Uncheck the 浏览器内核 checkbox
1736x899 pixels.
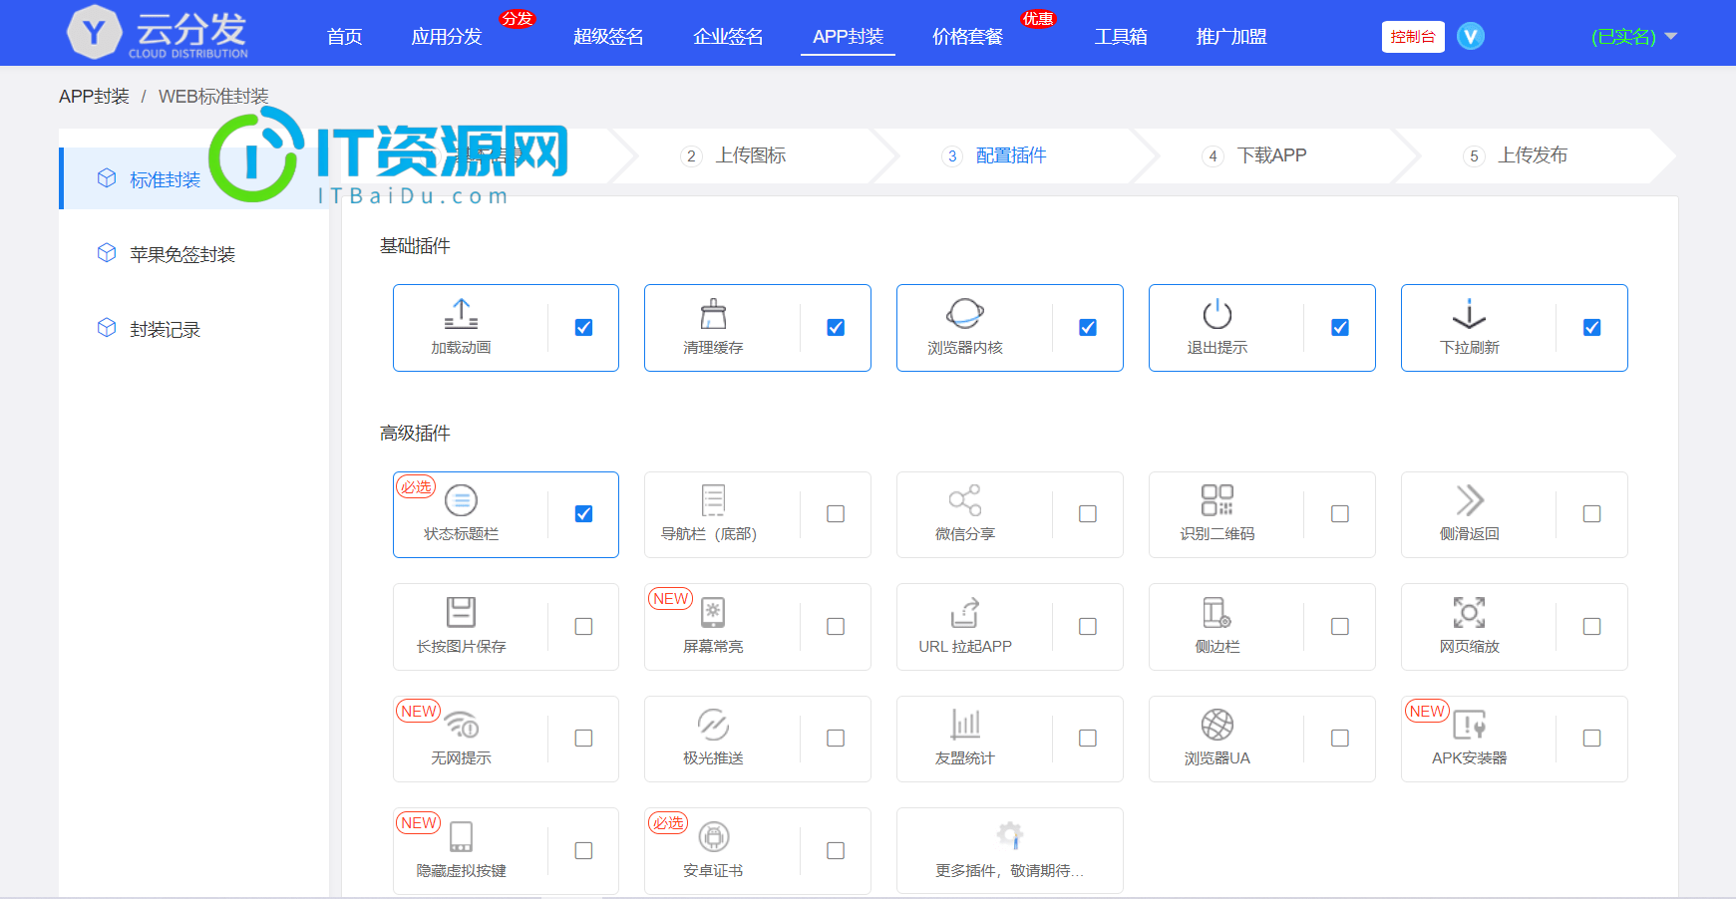coord(1088,327)
